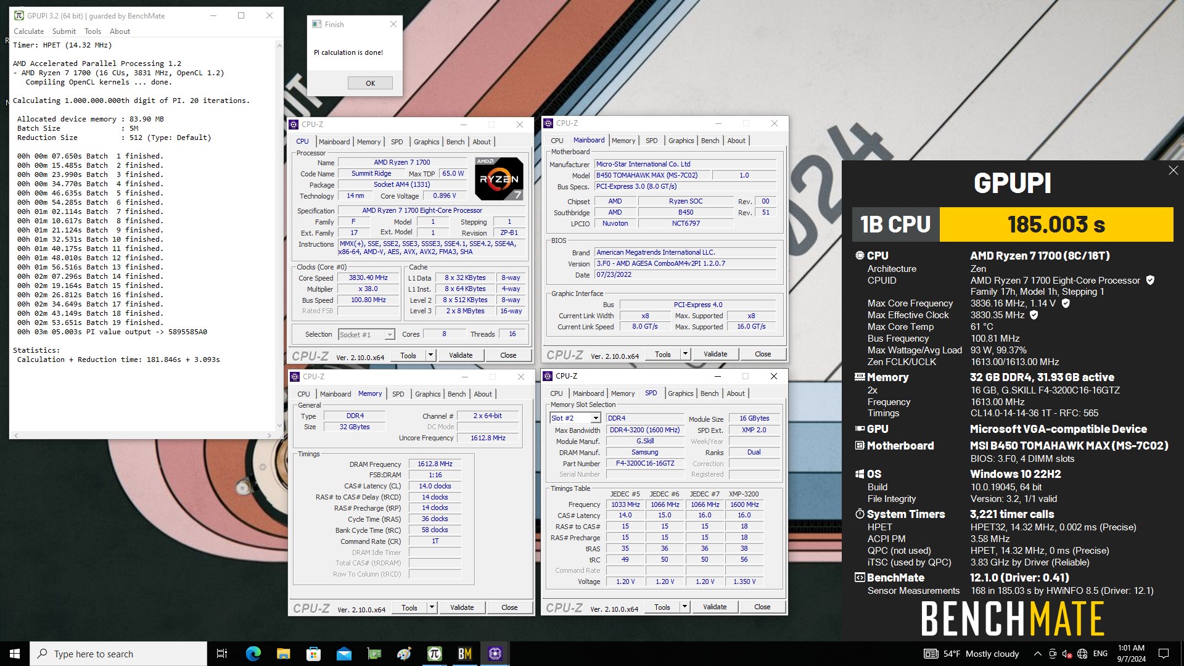The height and width of the screenshot is (666, 1184).
Task: Open the Socket #1 selection dropdown
Action: click(366, 334)
